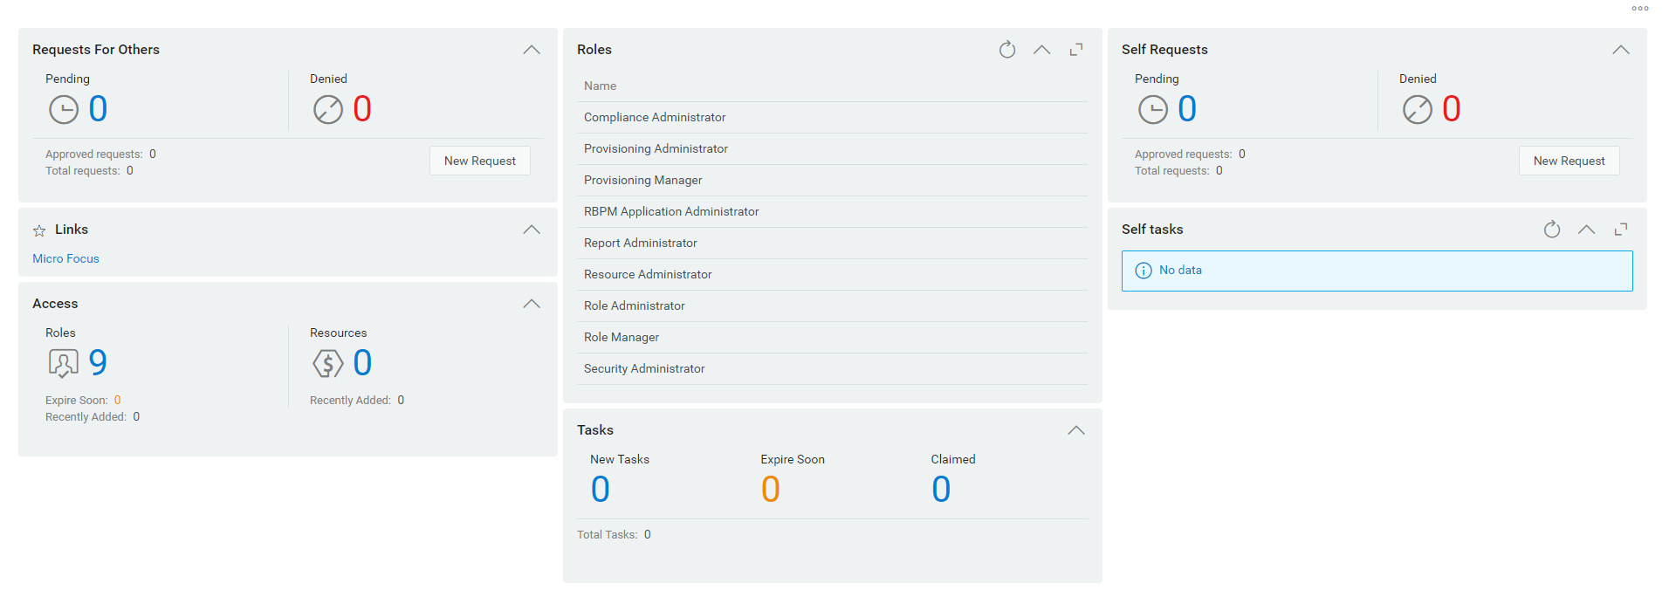This screenshot has width=1669, height=590.
Task: Click the denied icon in Self Requests
Action: tap(1418, 110)
